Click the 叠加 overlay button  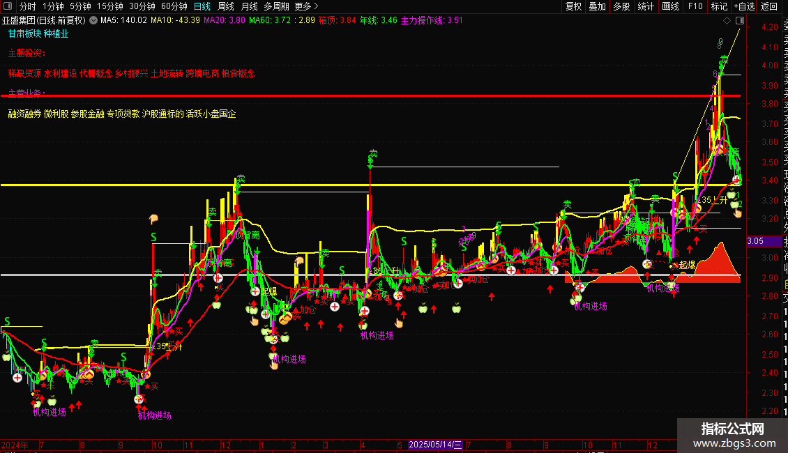click(598, 6)
